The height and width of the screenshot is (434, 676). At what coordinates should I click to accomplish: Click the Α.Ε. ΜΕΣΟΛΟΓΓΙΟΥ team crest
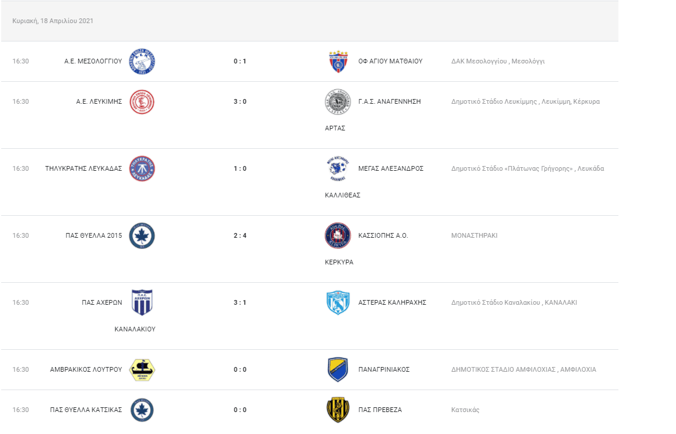pyautogui.click(x=142, y=62)
